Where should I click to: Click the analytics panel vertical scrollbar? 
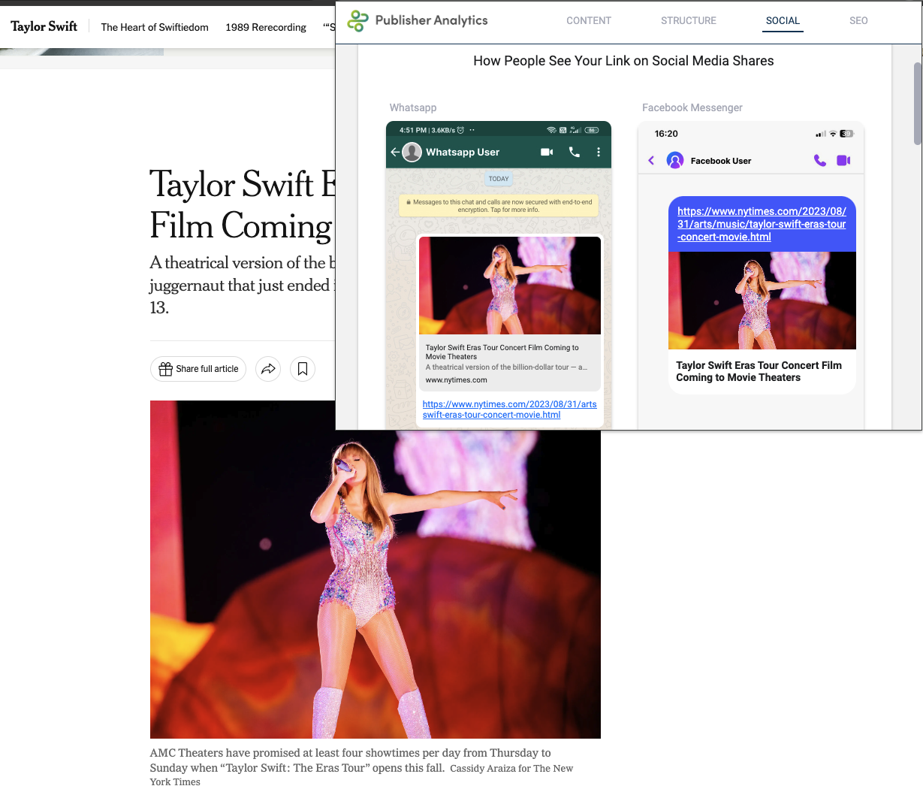(x=917, y=103)
